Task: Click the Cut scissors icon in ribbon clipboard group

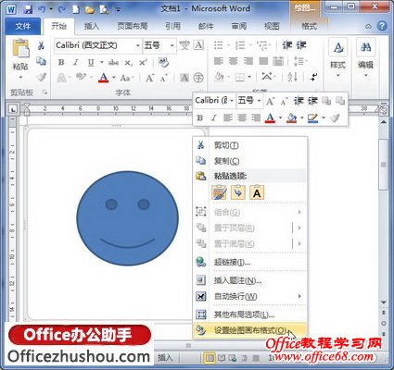Action: click(x=41, y=45)
